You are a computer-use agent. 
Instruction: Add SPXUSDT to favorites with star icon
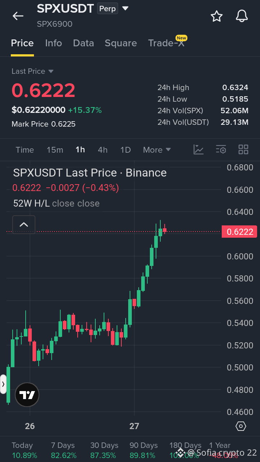(x=217, y=16)
